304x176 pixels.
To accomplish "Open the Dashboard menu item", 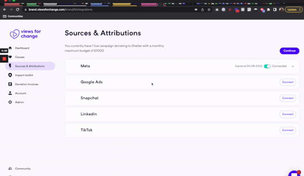I will click(22, 48).
